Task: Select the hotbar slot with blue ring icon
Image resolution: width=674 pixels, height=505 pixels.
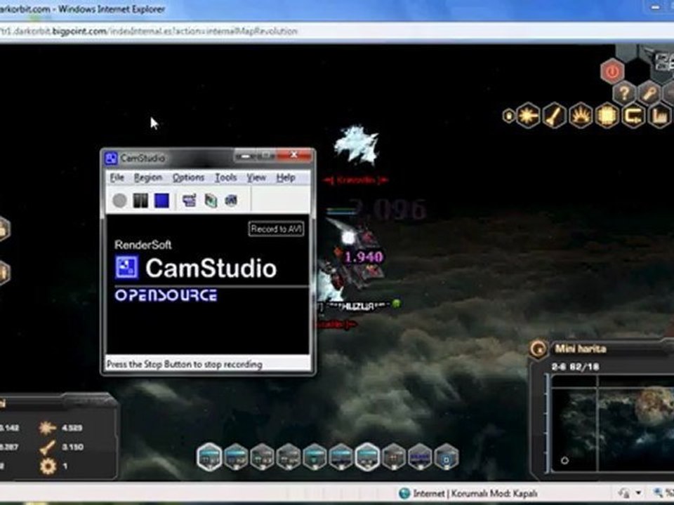Action: click(447, 457)
